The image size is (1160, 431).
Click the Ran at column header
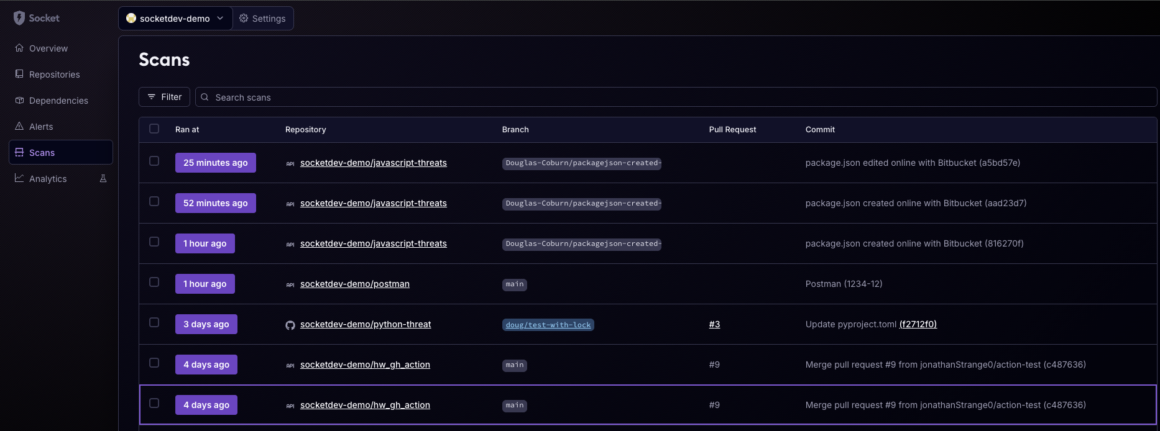(187, 129)
